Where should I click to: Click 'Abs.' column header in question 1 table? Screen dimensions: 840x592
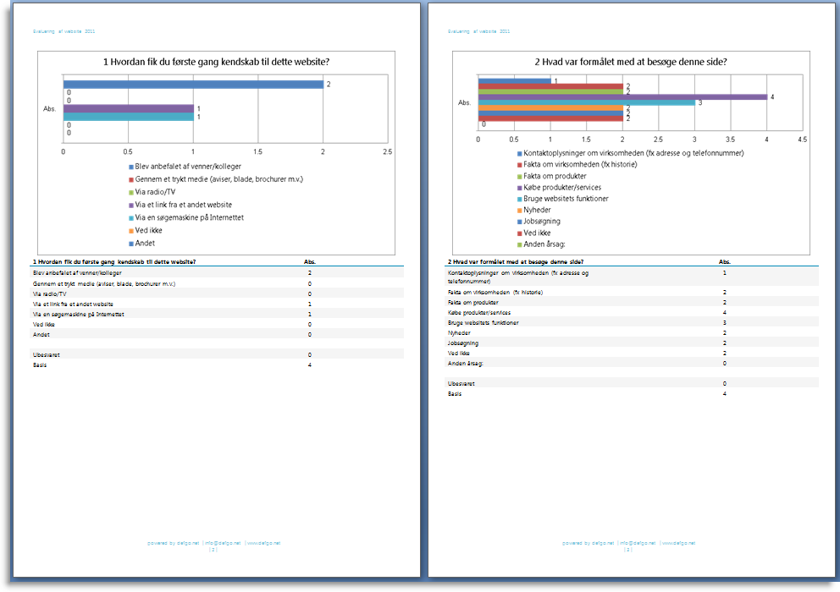coord(310,261)
